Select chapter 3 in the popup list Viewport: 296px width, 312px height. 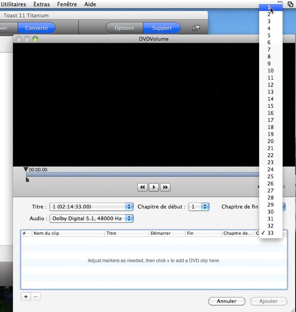(x=271, y=21)
